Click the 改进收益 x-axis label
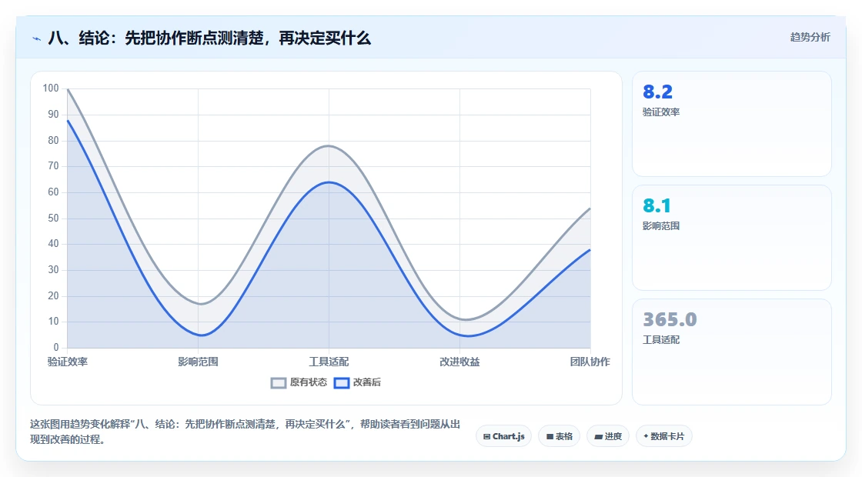This screenshot has width=862, height=477. point(459,362)
